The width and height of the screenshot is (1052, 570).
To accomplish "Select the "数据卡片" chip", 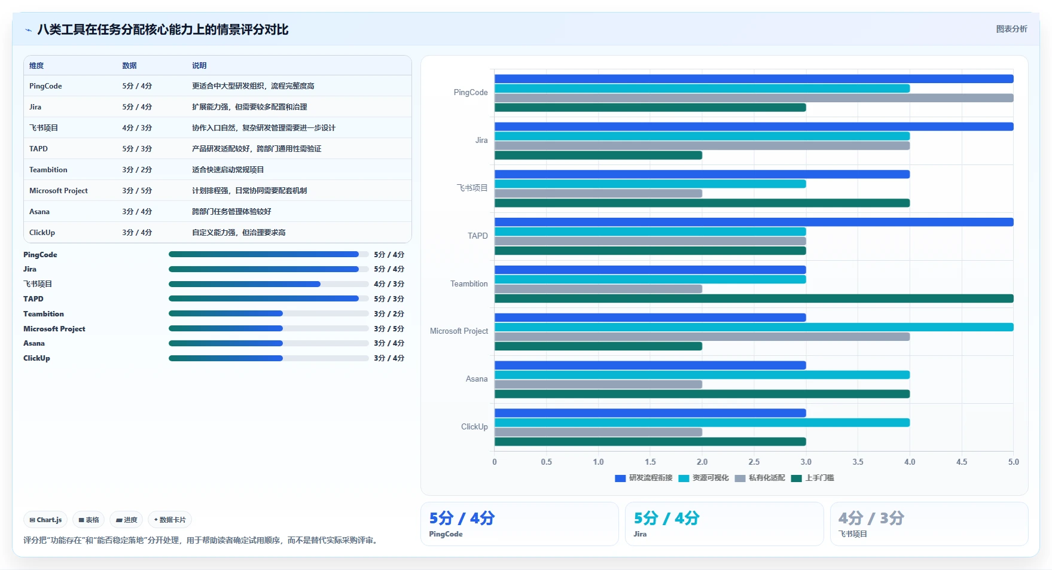I will point(170,520).
